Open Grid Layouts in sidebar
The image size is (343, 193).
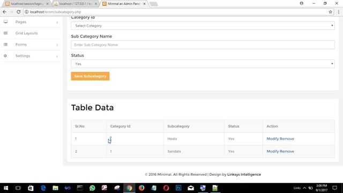(26, 33)
